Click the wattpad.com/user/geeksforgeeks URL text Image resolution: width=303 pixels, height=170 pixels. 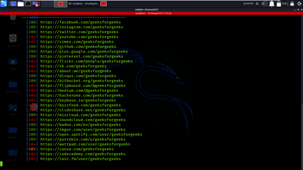[x=85, y=144]
